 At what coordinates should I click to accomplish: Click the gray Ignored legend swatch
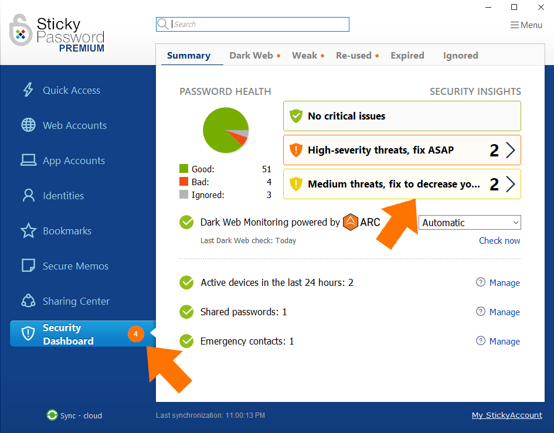tap(183, 195)
